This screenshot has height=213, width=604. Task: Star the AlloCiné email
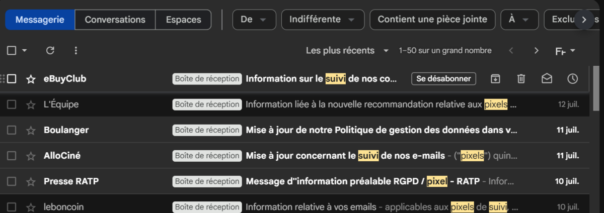click(31, 156)
